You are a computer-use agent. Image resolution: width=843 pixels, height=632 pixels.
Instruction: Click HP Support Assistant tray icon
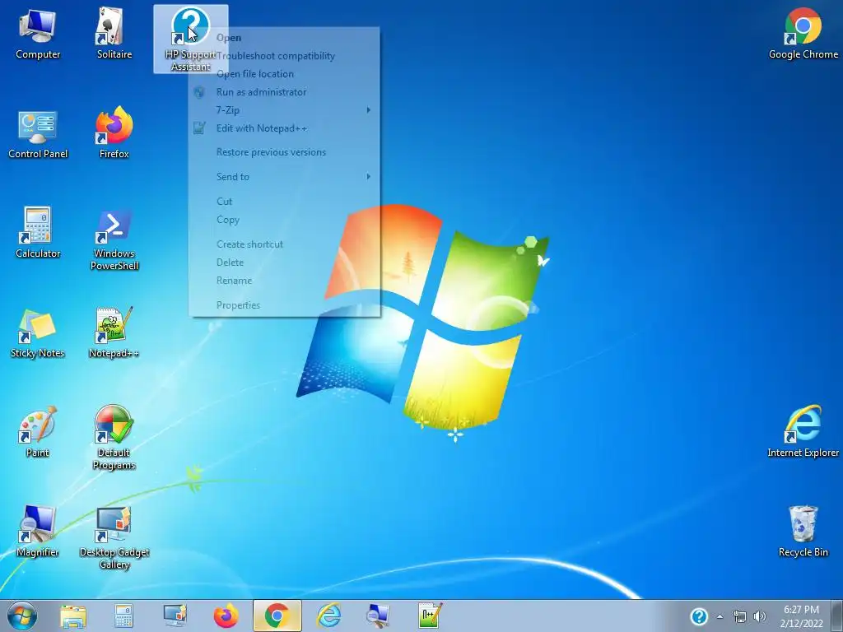click(x=699, y=616)
